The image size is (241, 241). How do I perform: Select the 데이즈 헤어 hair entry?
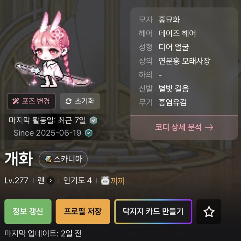tap(177, 33)
